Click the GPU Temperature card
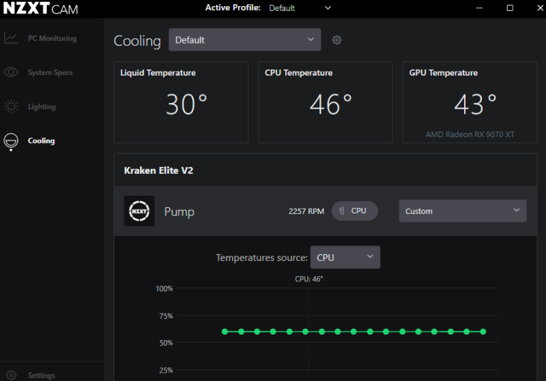The width and height of the screenshot is (546, 381). [470, 102]
